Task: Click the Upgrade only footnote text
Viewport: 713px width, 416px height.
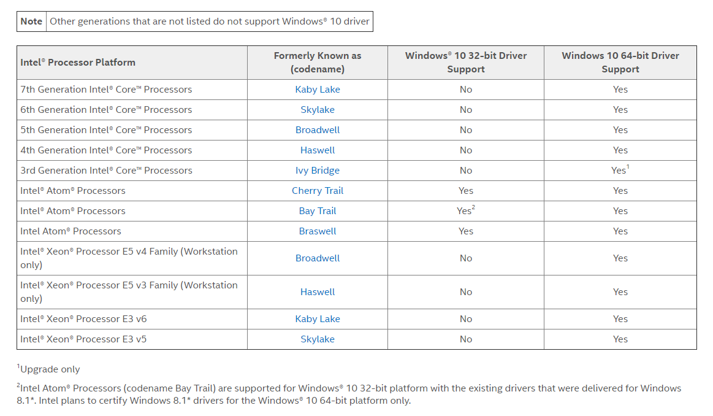Action: [50, 369]
